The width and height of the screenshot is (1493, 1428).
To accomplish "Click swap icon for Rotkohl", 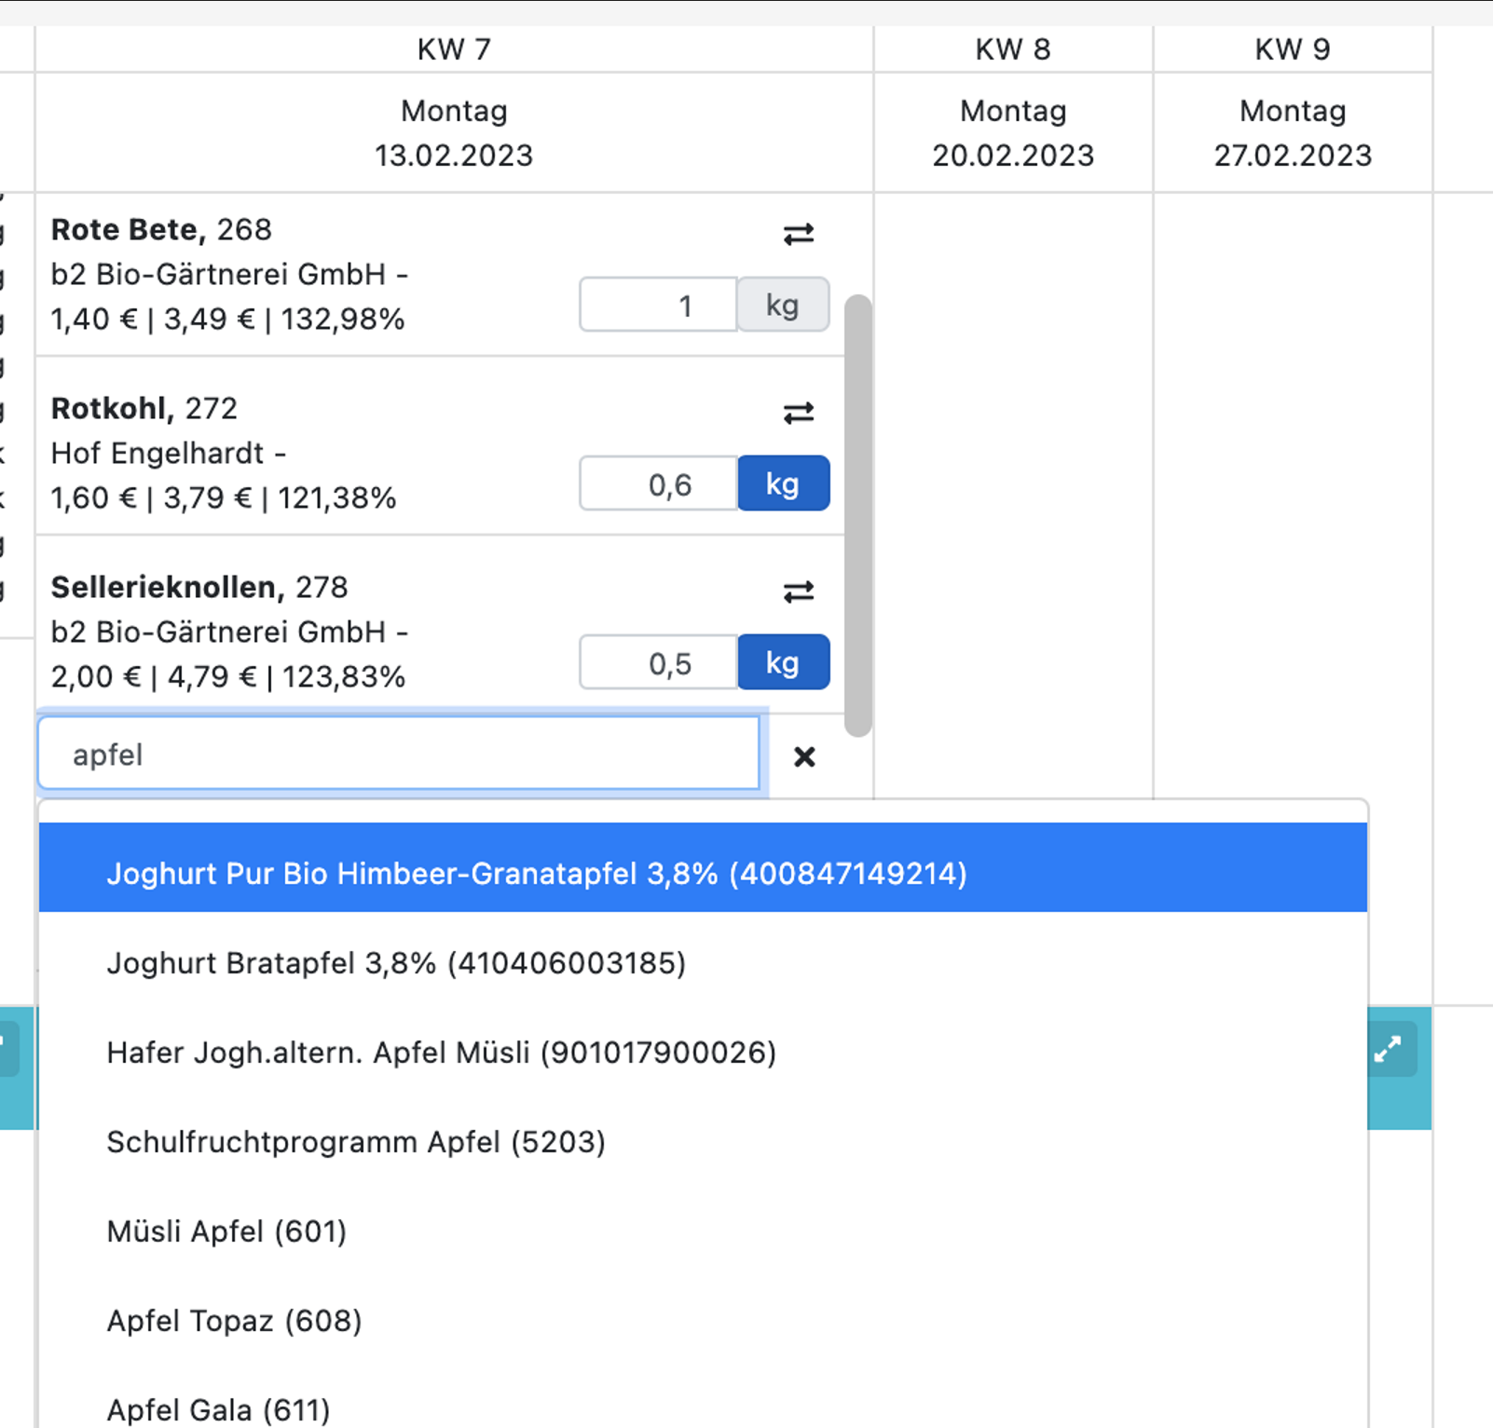I will 798,413.
